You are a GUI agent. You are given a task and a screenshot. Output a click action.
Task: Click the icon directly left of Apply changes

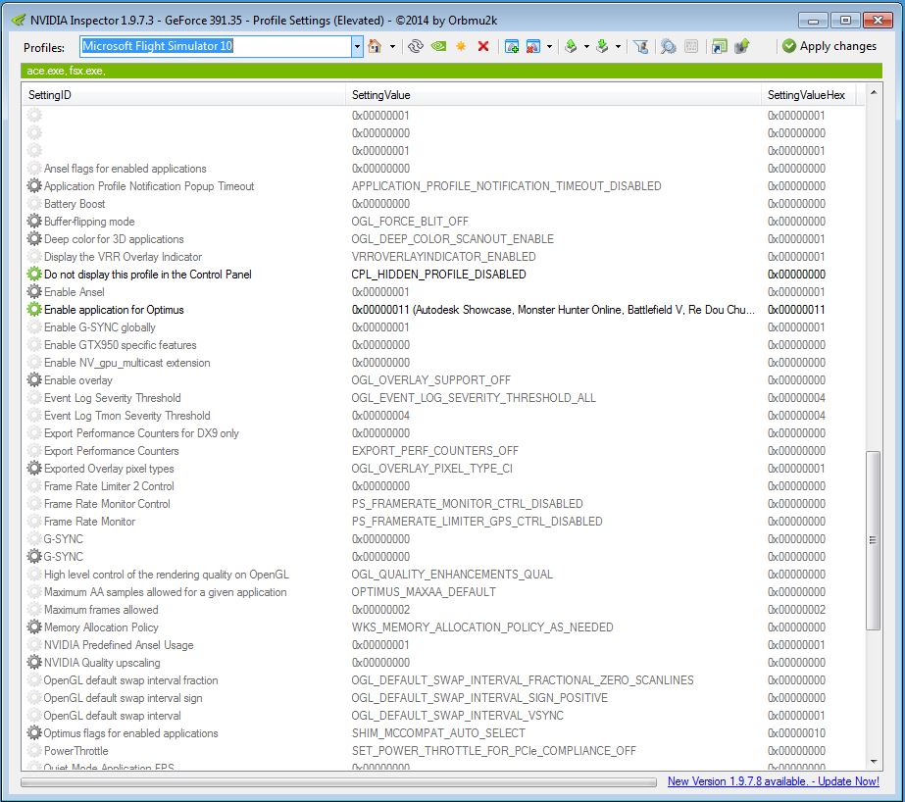pyautogui.click(x=741, y=46)
